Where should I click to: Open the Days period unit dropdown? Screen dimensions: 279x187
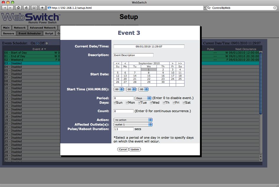[143, 98]
